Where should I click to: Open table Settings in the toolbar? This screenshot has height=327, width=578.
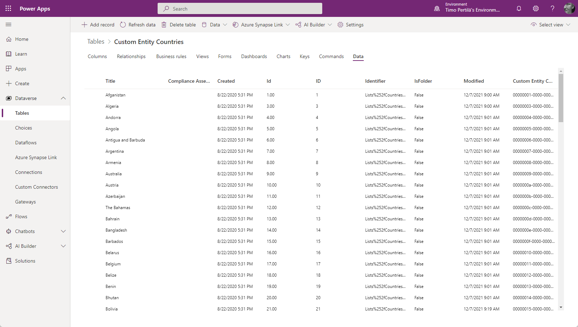pyautogui.click(x=350, y=25)
